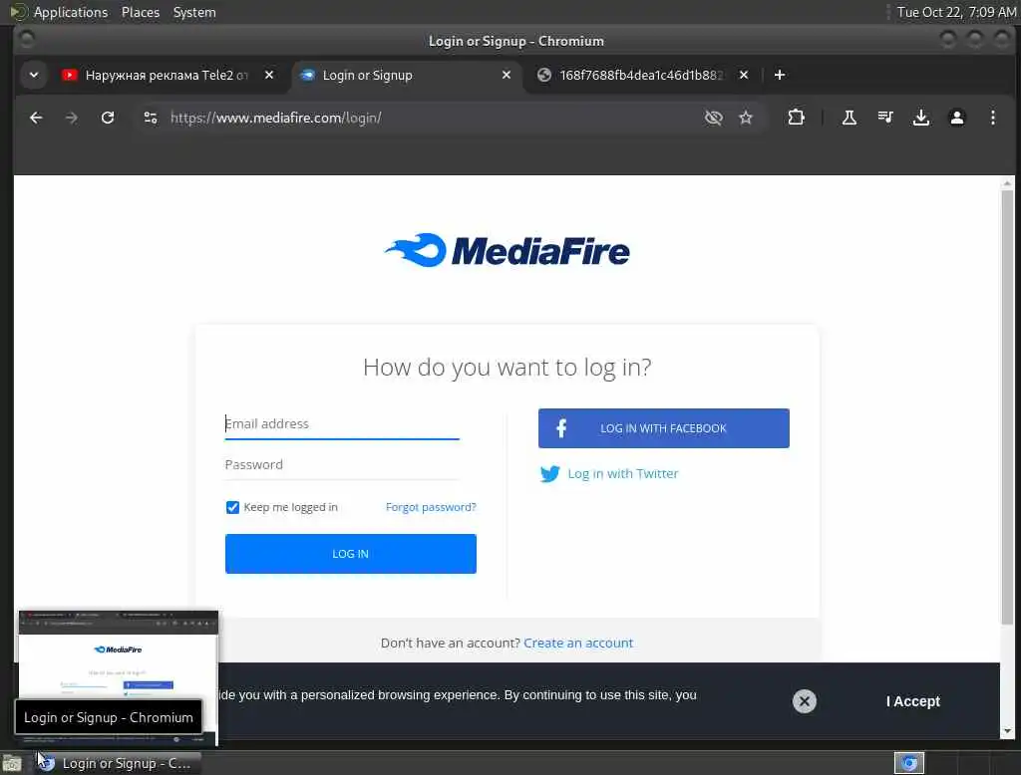Click the tracking protection eye icon
The width and height of the screenshot is (1021, 775).
(x=714, y=118)
